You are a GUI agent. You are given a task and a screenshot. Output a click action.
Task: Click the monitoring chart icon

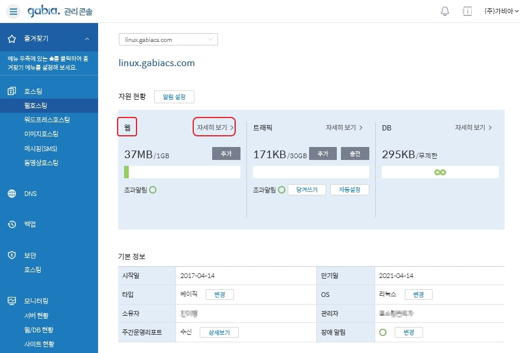coord(12,300)
